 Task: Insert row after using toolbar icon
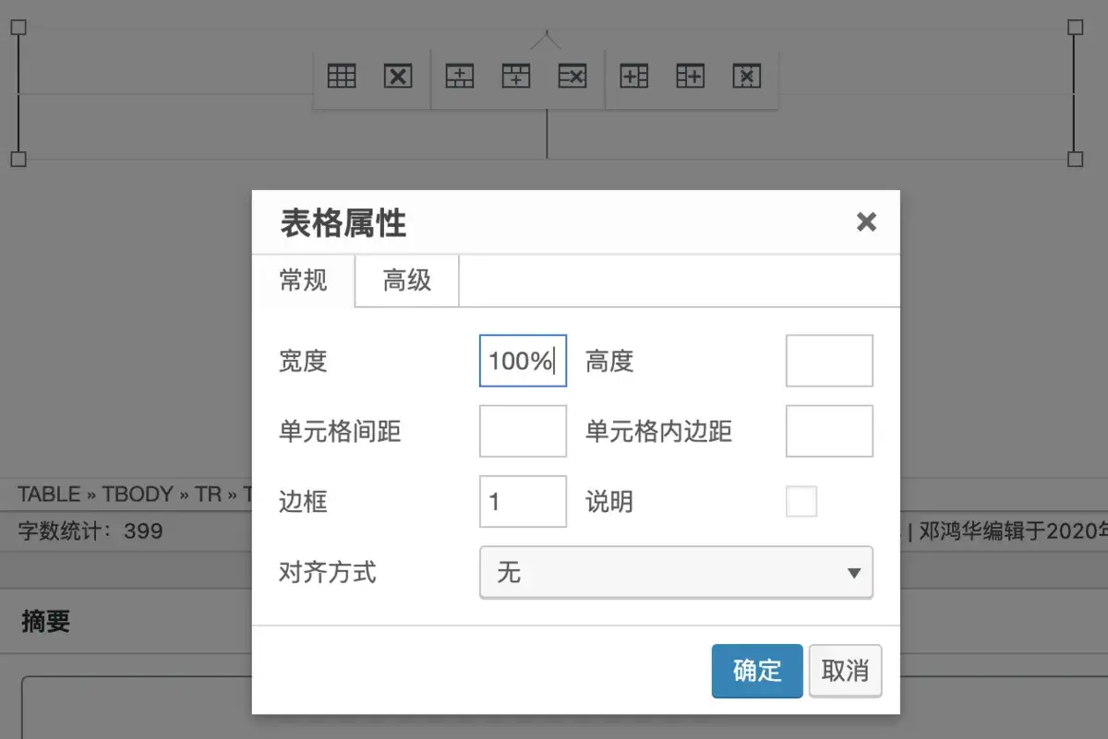click(x=516, y=77)
